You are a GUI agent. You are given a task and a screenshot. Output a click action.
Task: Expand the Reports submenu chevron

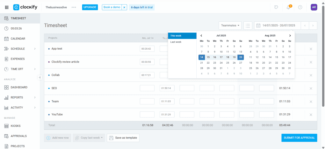[x=35, y=97]
